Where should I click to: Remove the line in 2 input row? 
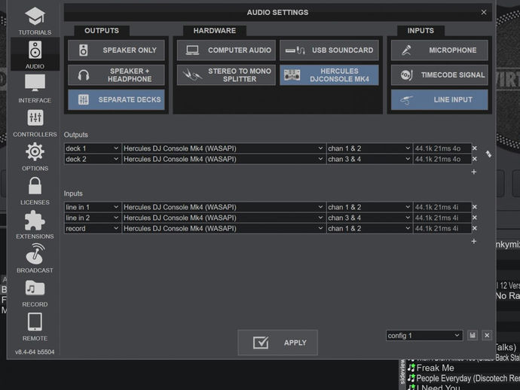pyautogui.click(x=475, y=218)
